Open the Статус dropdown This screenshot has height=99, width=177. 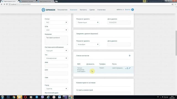(x=56, y=23)
